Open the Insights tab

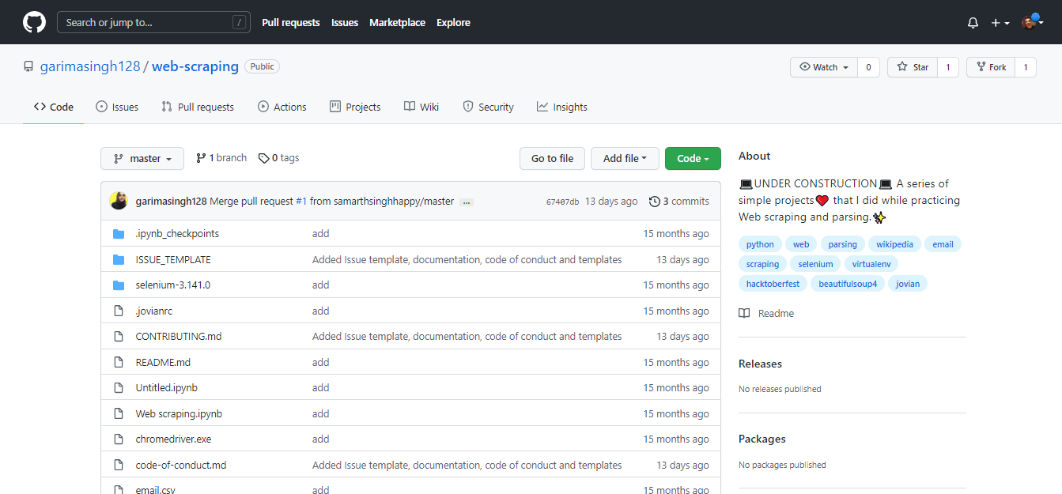[x=561, y=107]
